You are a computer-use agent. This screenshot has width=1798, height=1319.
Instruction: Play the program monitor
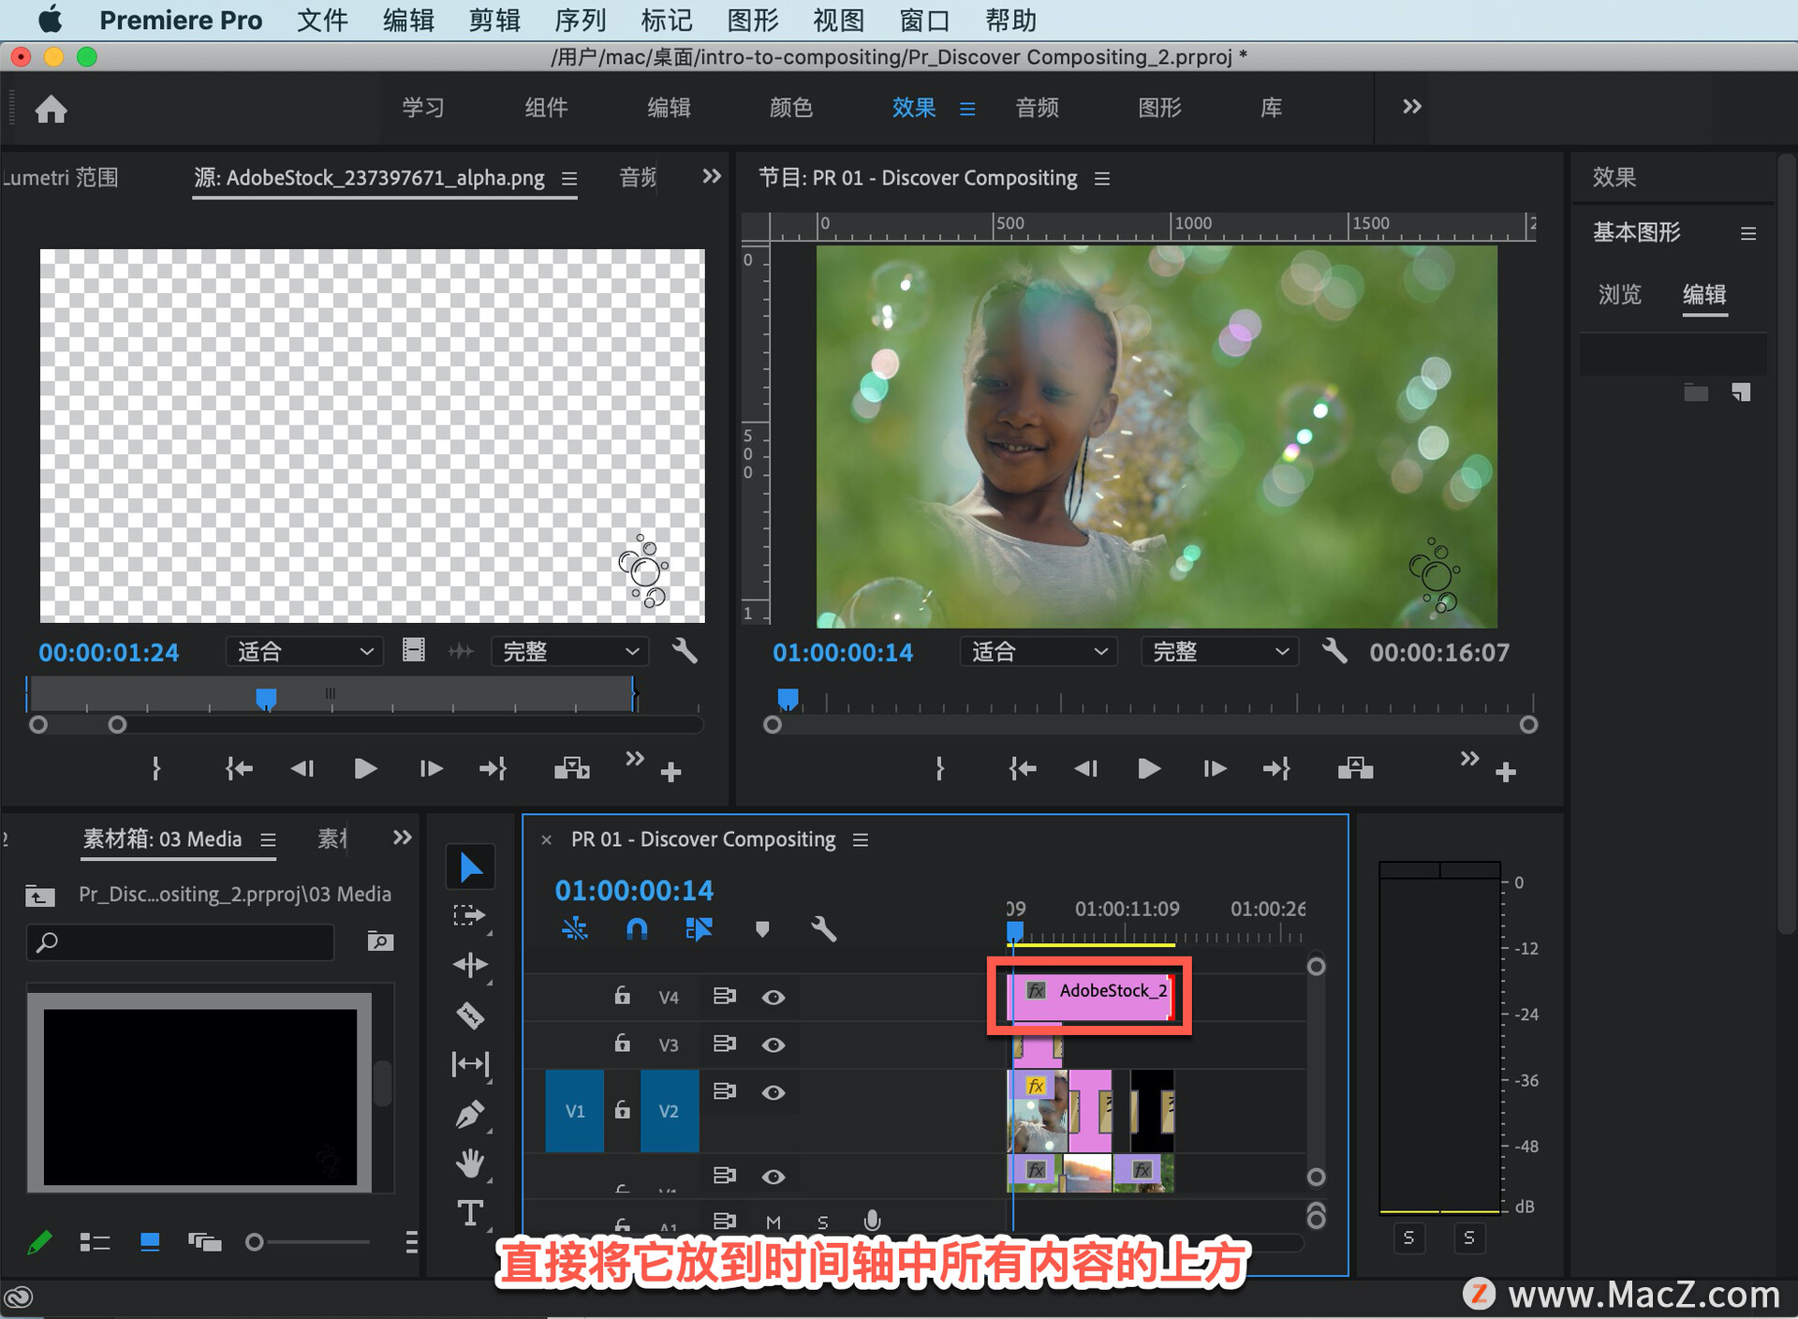1149,769
